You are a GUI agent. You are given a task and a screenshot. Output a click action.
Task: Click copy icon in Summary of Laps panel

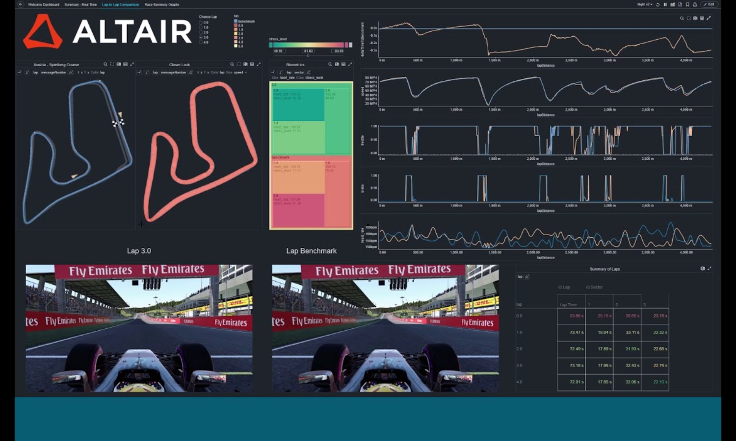(x=703, y=269)
